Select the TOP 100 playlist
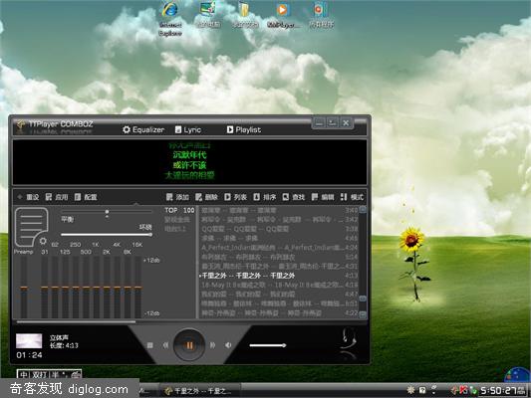The width and height of the screenshot is (531, 398). tap(179, 210)
